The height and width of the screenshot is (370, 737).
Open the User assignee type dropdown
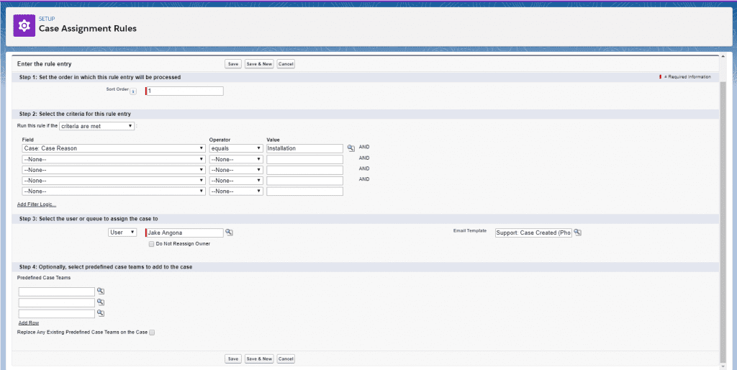coord(122,233)
